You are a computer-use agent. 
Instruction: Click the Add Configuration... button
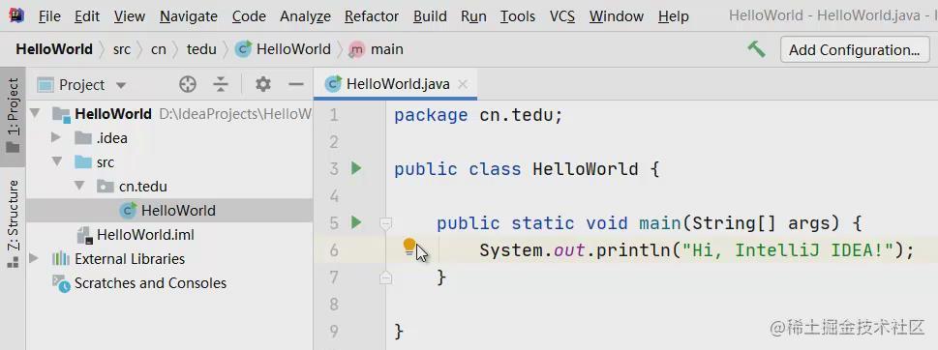(854, 49)
